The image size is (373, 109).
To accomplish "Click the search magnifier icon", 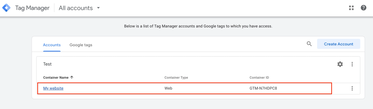I will pos(309,44).
